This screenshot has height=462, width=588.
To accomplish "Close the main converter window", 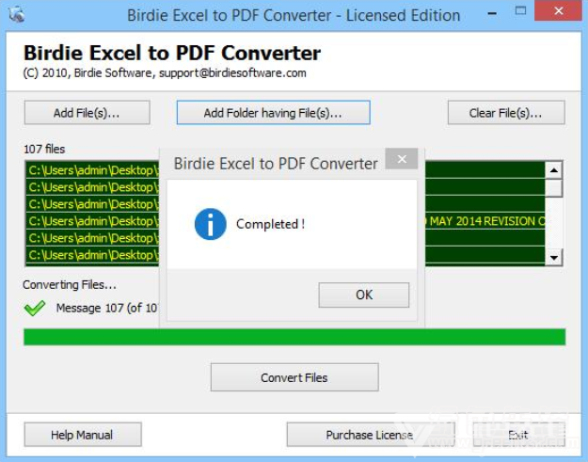I will click(x=559, y=11).
